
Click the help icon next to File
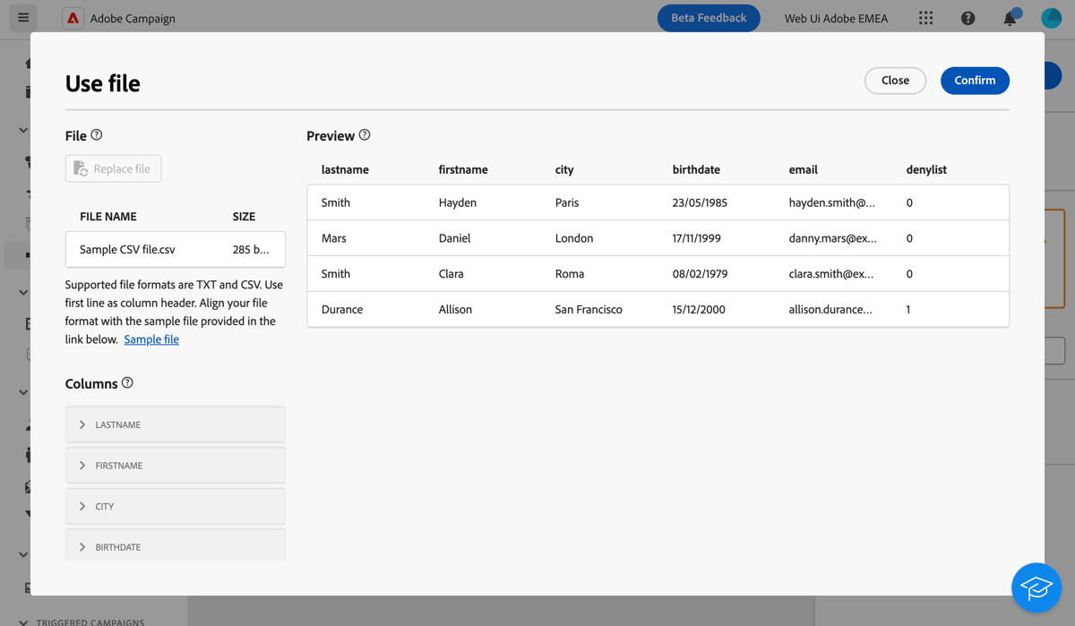click(x=98, y=135)
